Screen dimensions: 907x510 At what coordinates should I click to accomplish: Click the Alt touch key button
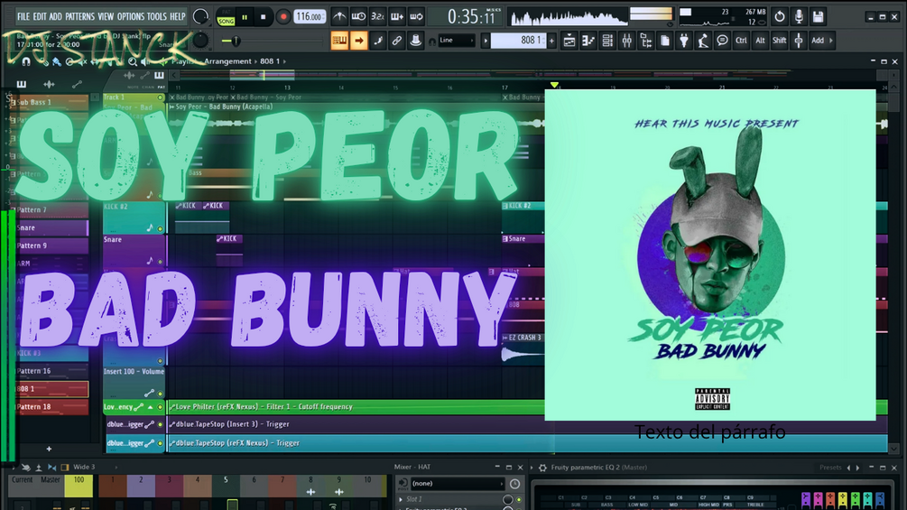tap(760, 41)
